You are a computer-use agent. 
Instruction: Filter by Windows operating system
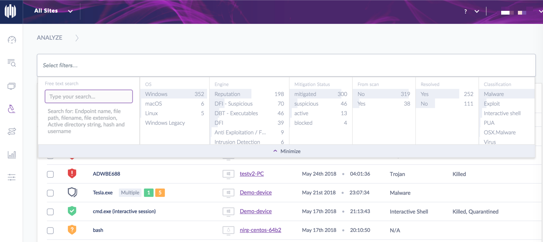pos(156,94)
